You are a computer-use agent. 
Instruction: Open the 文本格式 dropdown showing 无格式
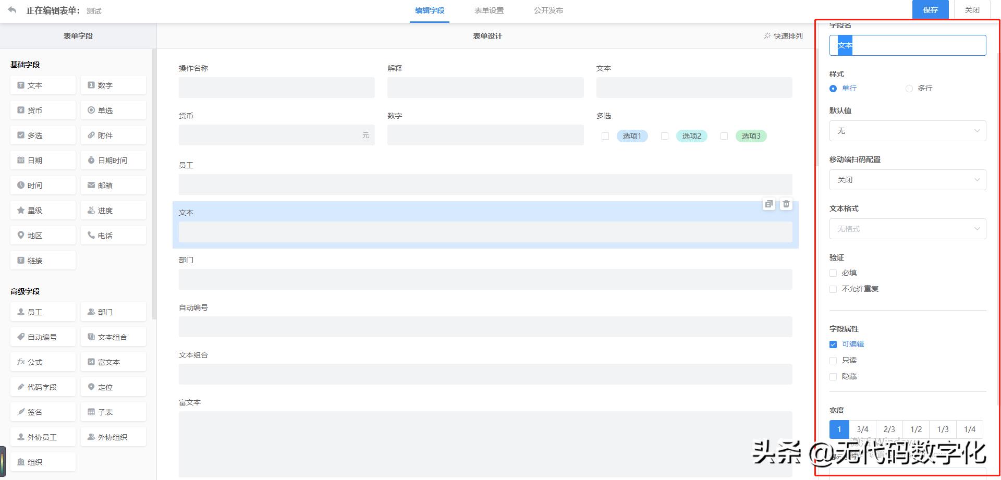908,229
